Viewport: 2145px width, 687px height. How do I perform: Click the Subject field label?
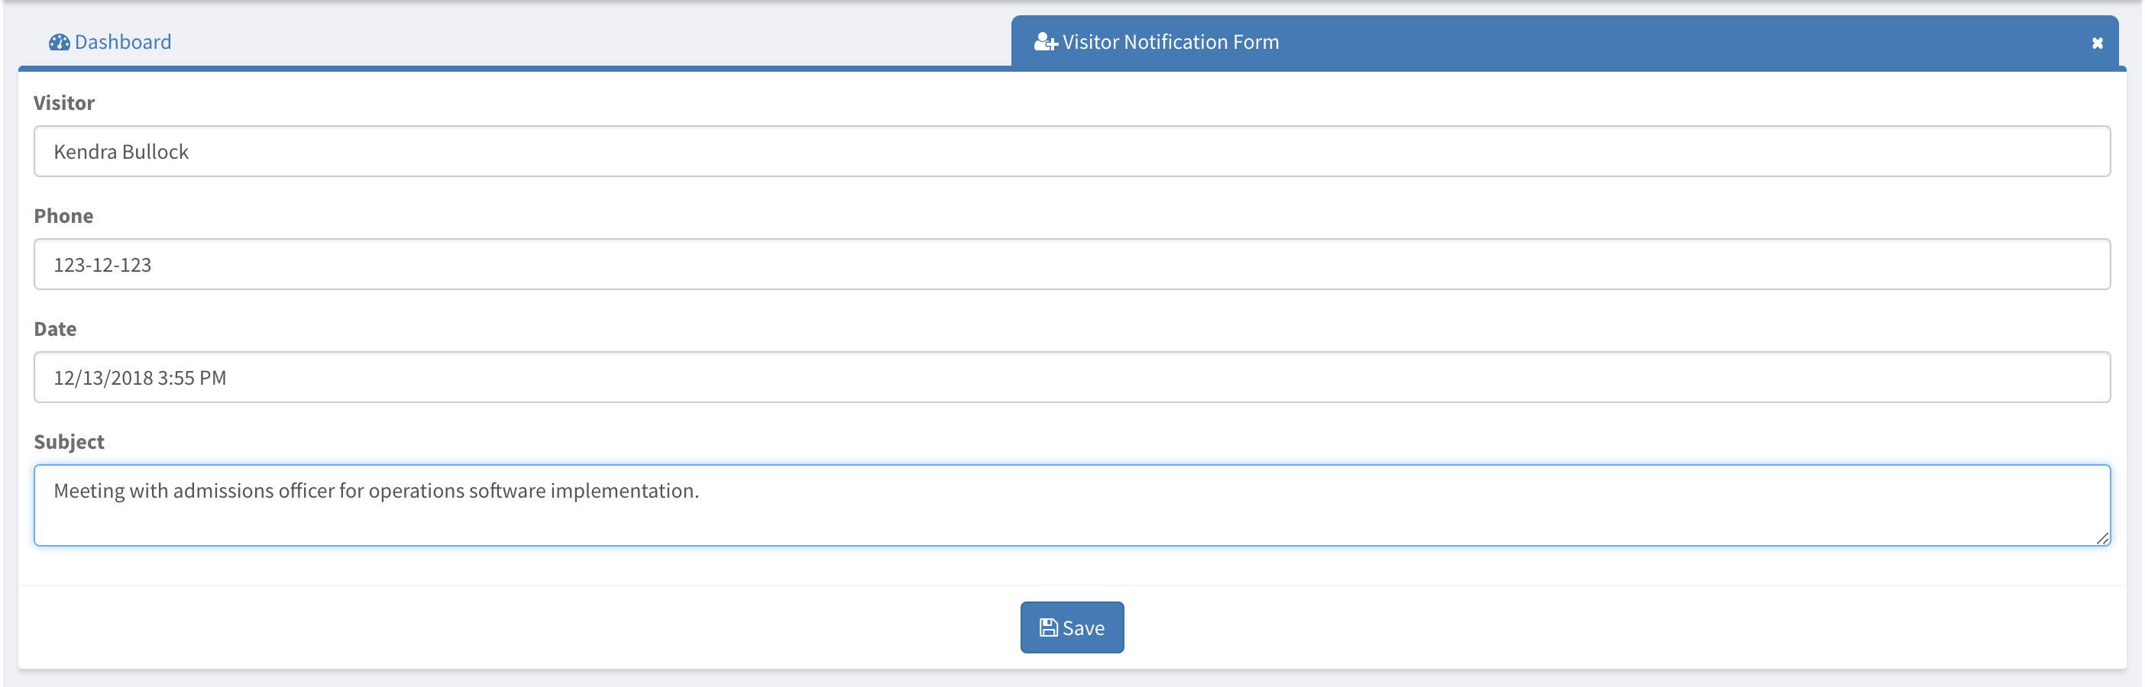[x=69, y=443]
